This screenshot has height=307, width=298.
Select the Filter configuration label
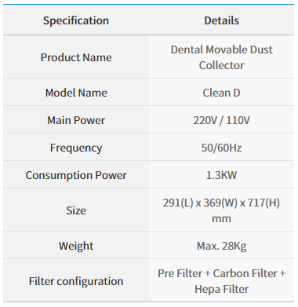[76, 281]
